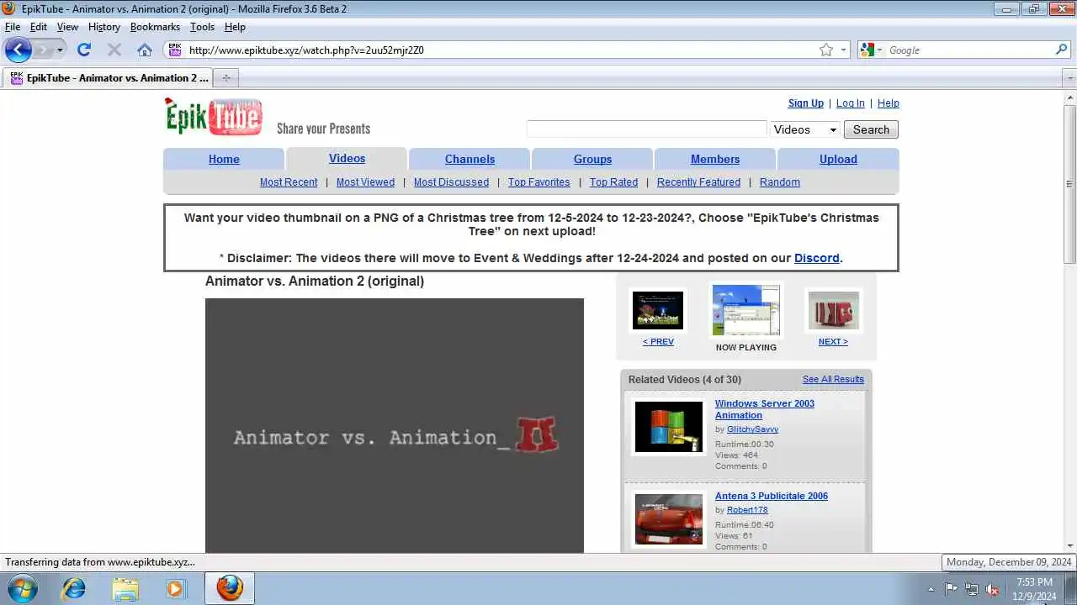Click the search magnifier icon in Firefox search box
Screen dimensions: 1077x605
(1061, 50)
